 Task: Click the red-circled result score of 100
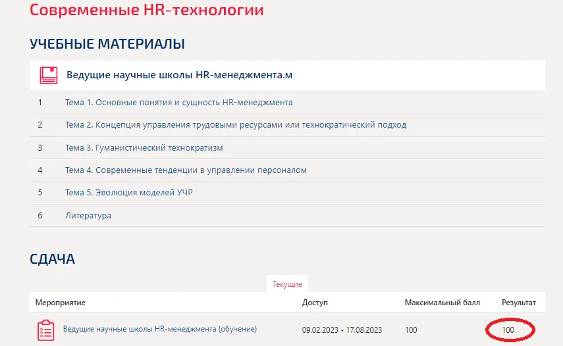click(508, 330)
